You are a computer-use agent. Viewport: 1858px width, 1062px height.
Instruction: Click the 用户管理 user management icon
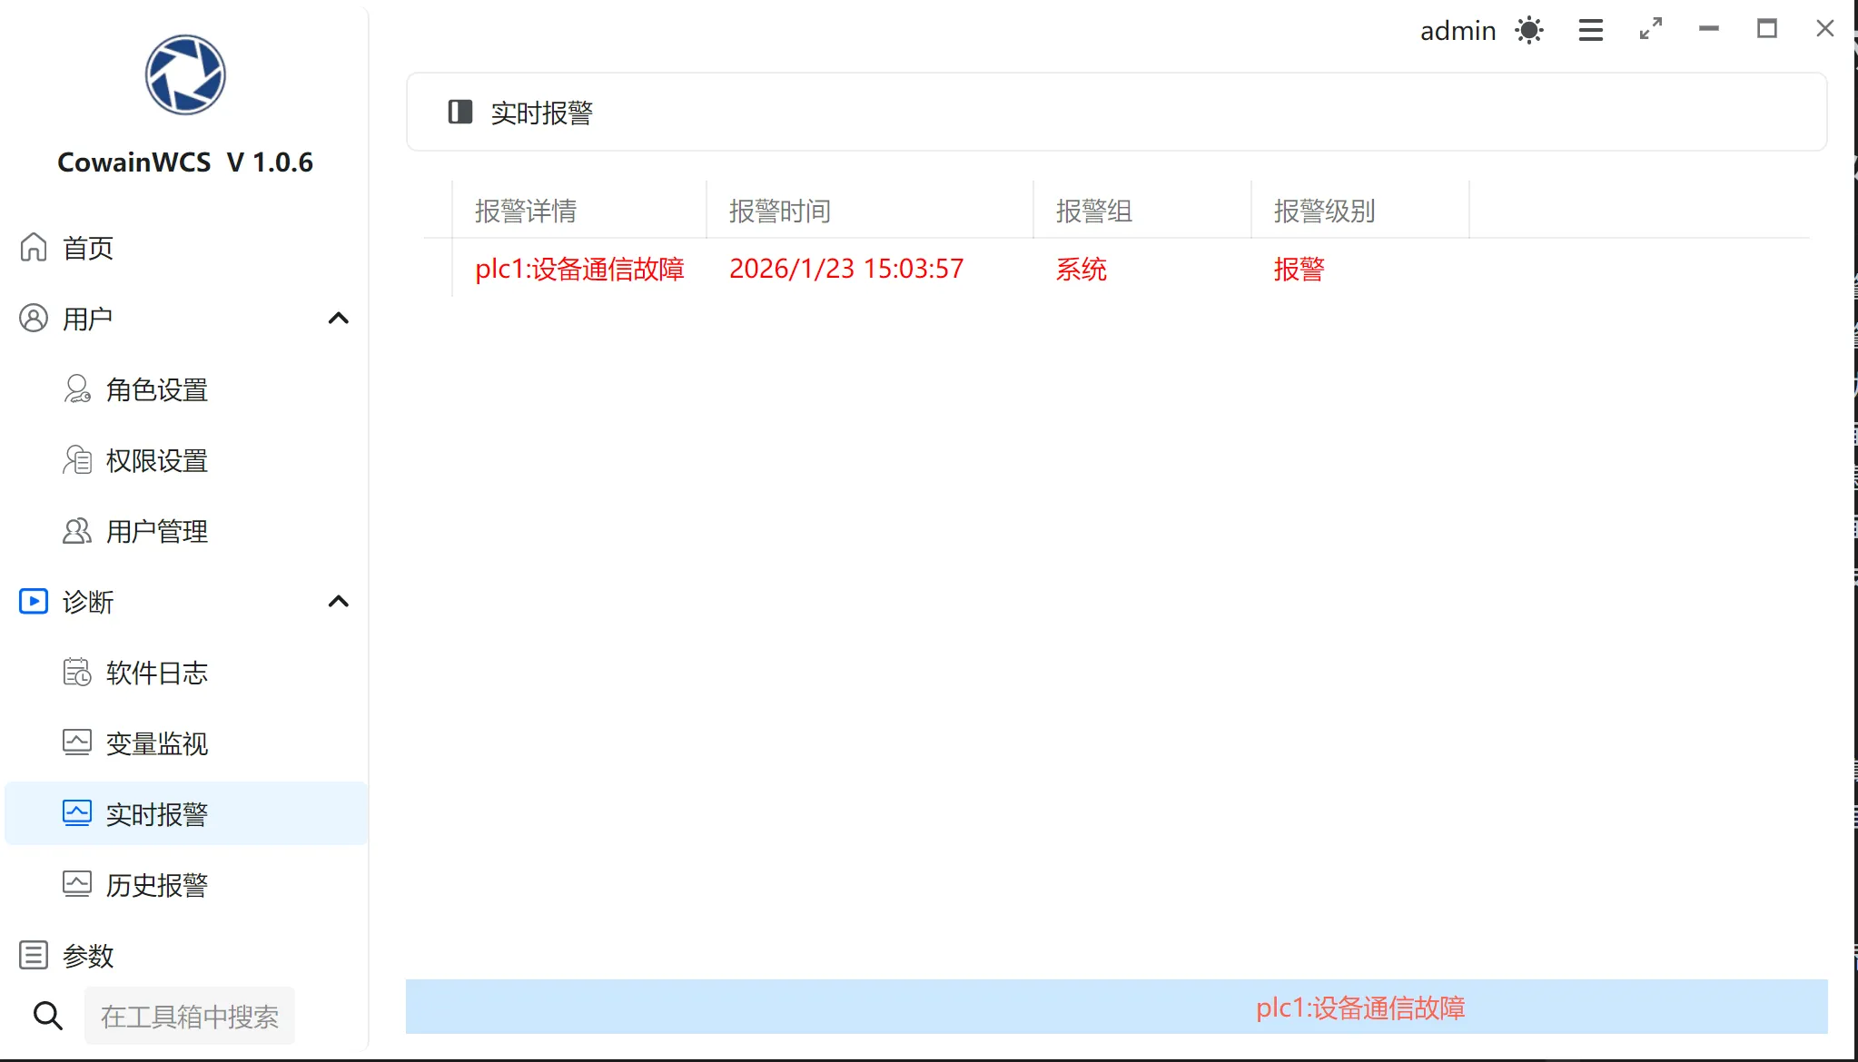(77, 531)
